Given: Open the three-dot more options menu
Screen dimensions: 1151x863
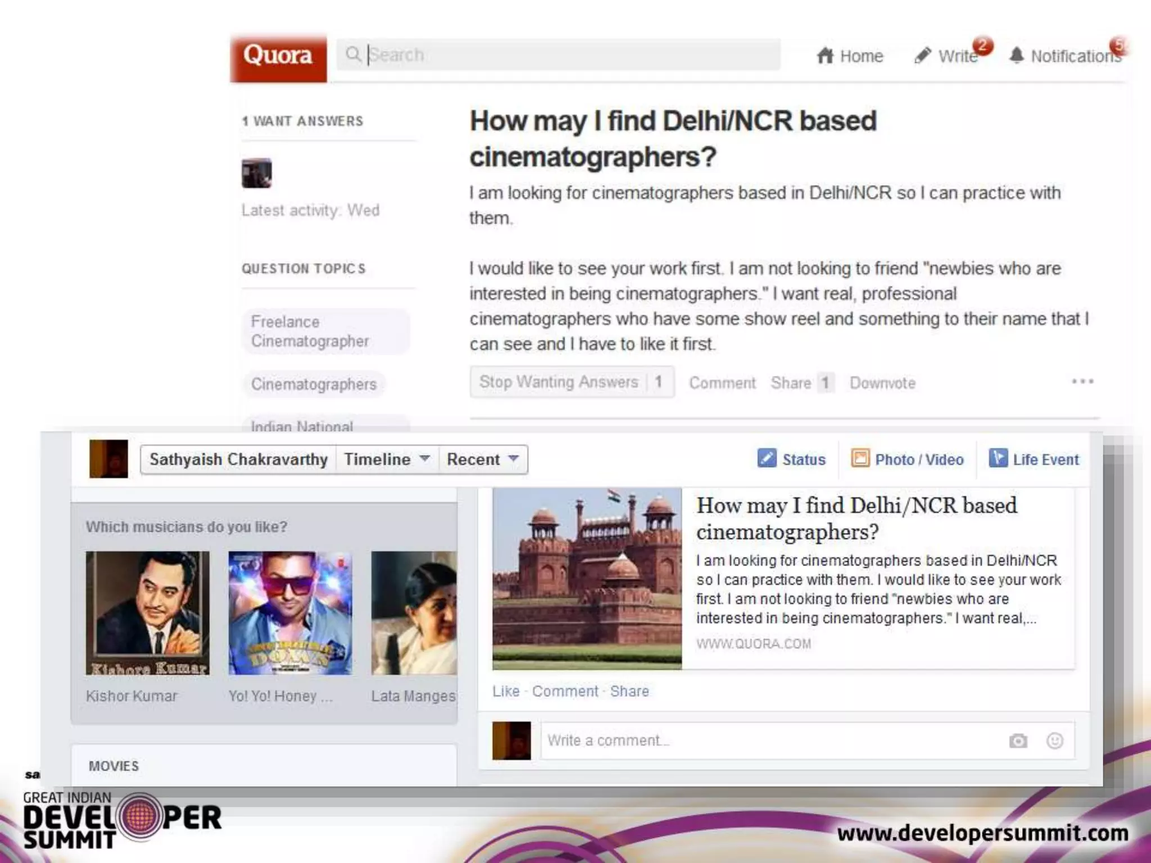Looking at the screenshot, I should pos(1082,381).
